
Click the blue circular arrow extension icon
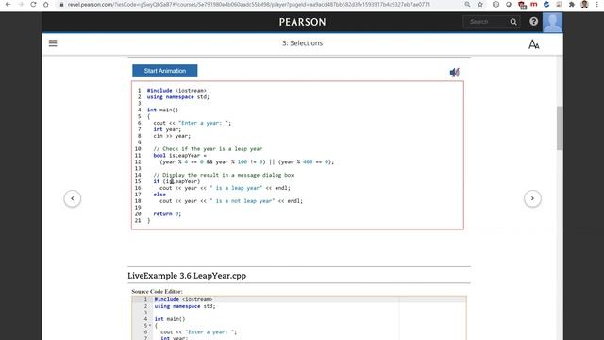[x=546, y=4]
